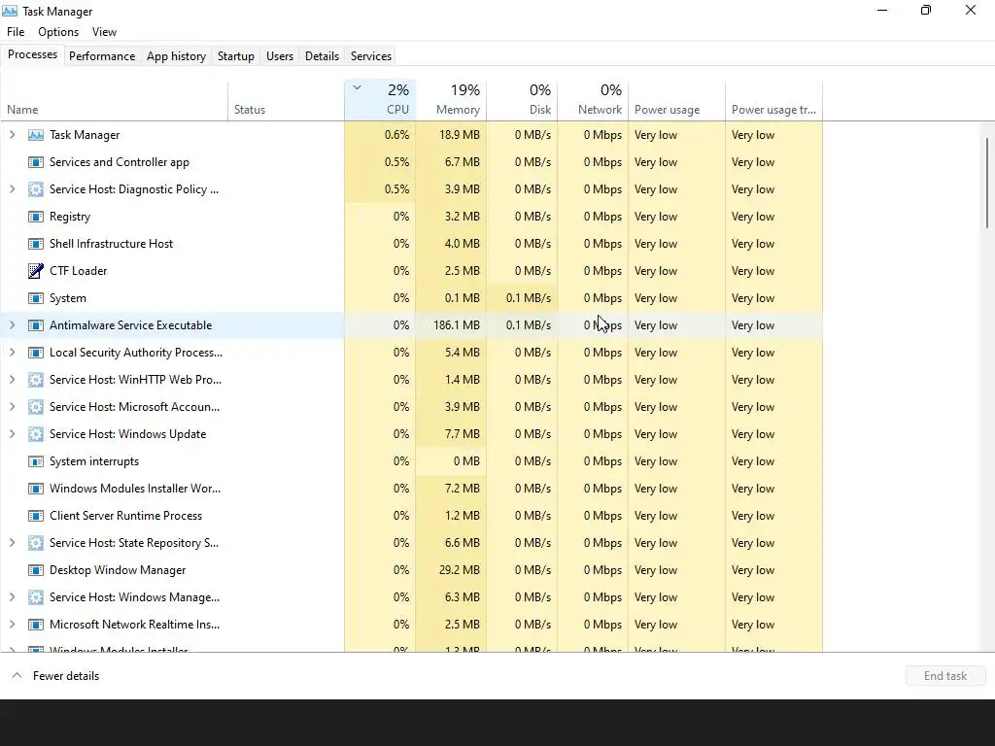
Task: Click the System interrupts icon
Action: (36, 461)
